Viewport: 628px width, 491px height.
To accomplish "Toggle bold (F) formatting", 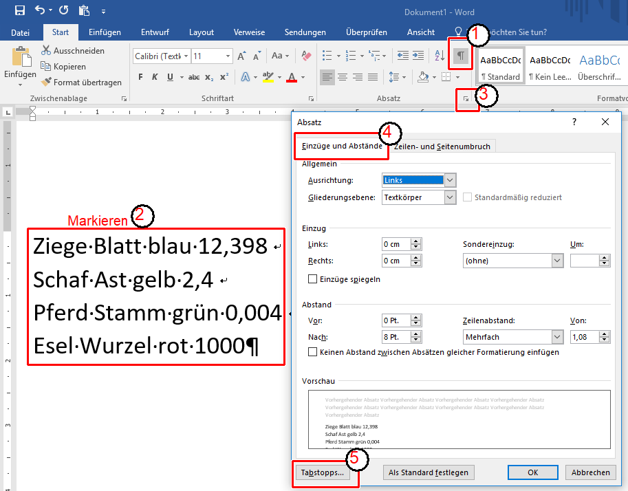I will pyautogui.click(x=140, y=77).
